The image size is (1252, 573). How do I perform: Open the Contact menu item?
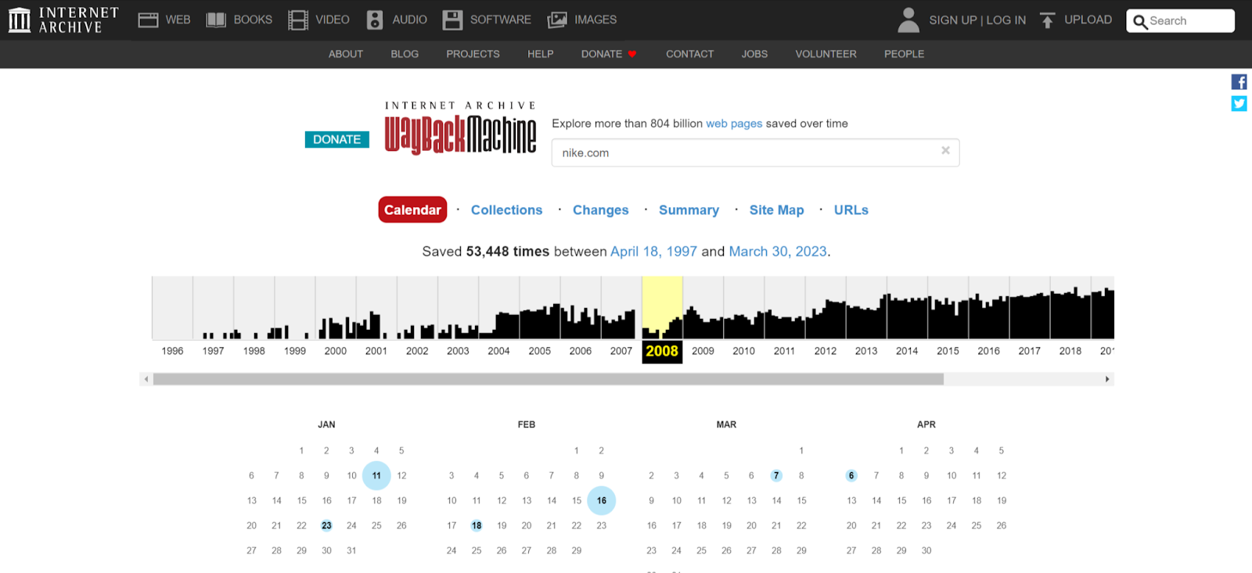click(x=689, y=54)
